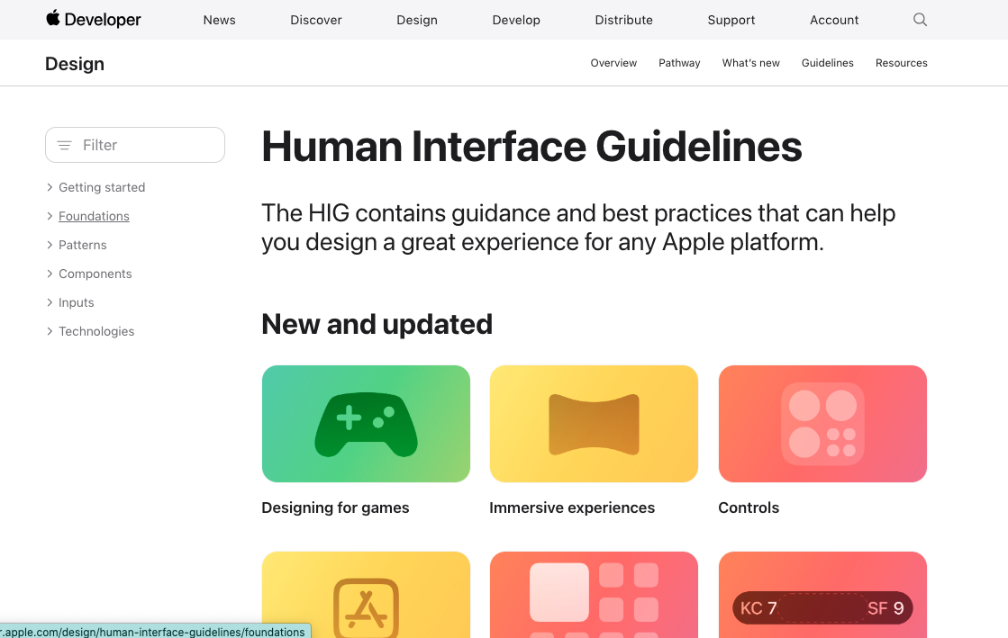Click the red Controls tile image
Image resolution: width=1008 pixels, height=638 pixels.
[822, 424]
